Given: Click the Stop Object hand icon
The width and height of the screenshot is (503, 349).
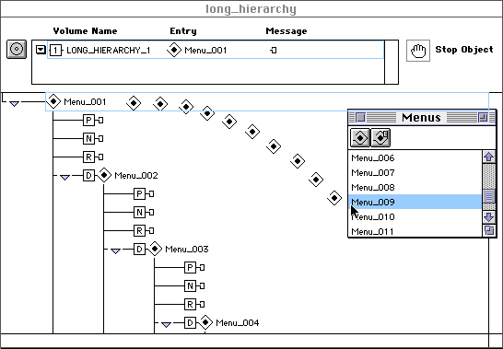Looking at the screenshot, I should pos(418,51).
